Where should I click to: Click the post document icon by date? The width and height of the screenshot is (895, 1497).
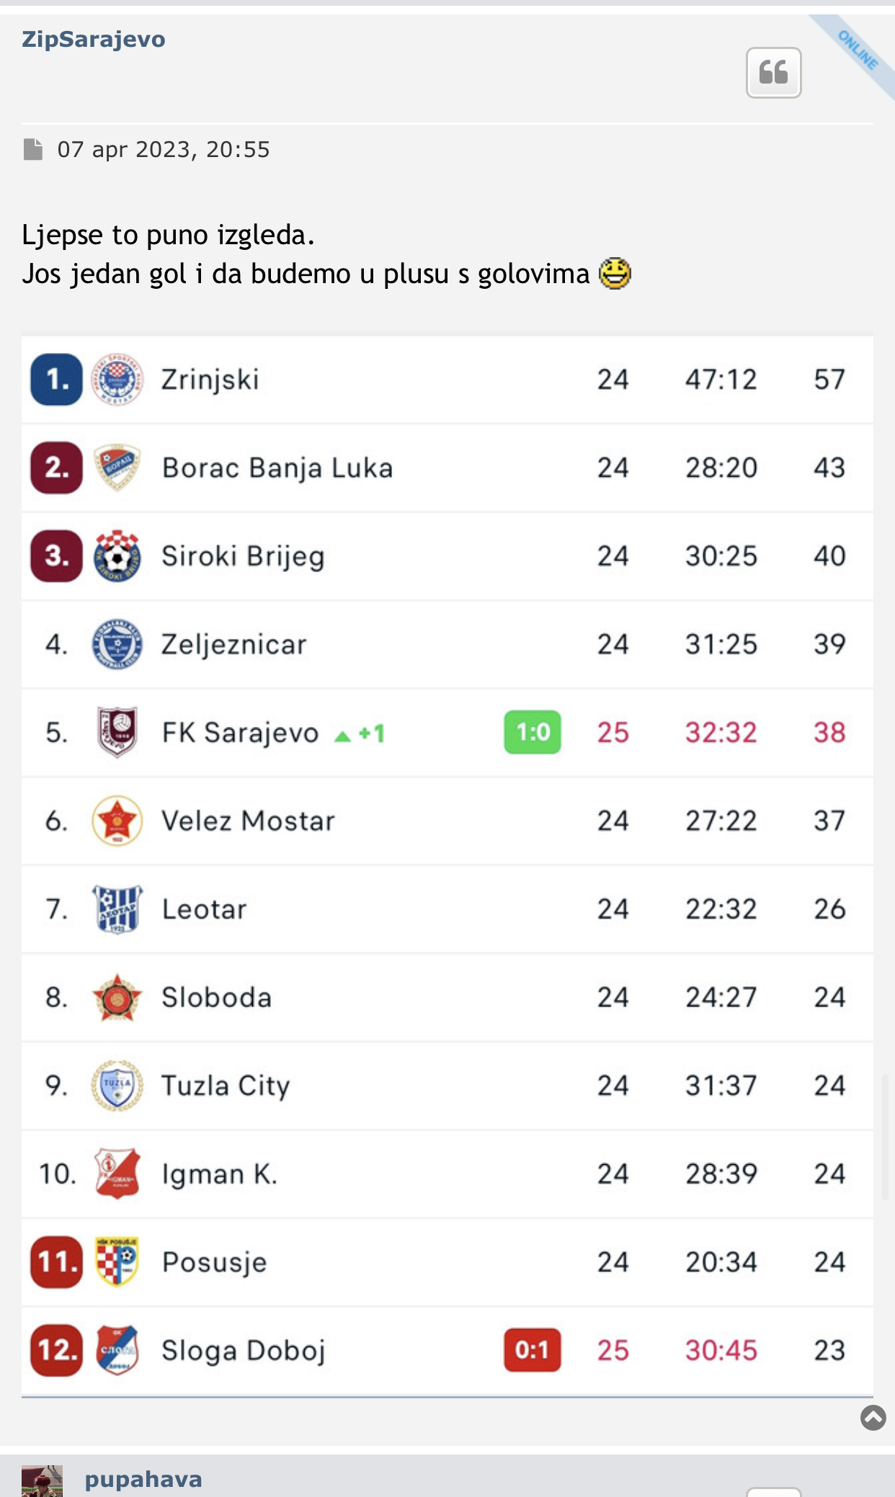33,149
